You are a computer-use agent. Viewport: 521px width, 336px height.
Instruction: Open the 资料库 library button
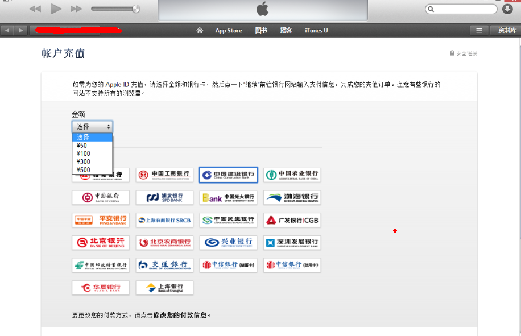pos(506,31)
